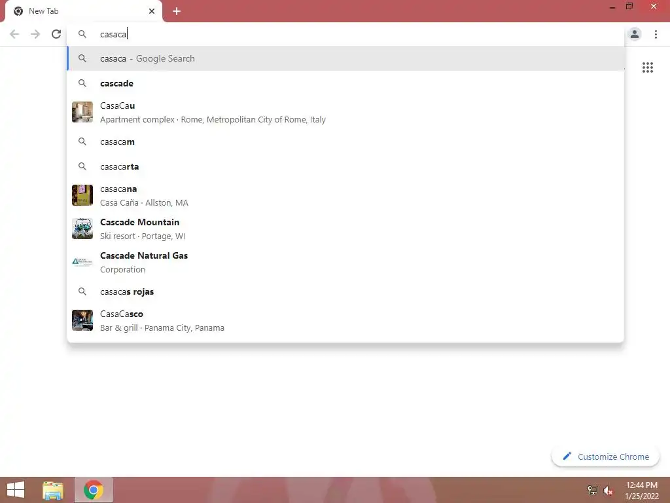Click the Customize Chrome button

coord(605,456)
